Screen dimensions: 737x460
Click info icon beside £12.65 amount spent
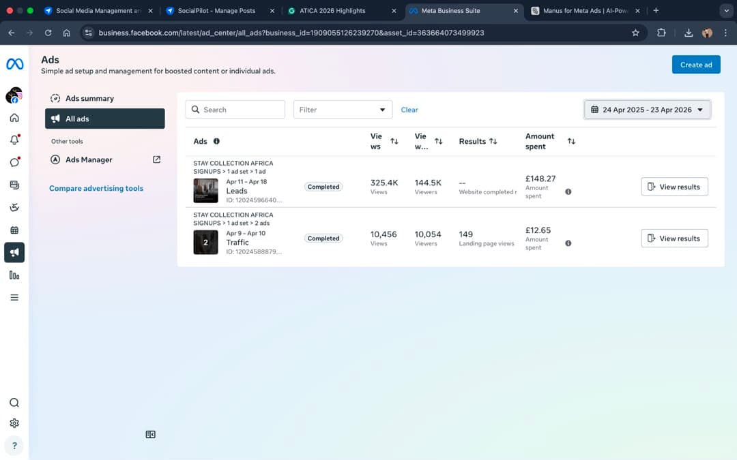568,243
